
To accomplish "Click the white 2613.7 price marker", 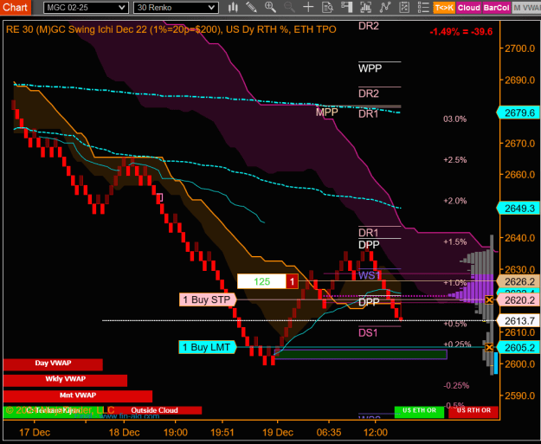I will tap(518, 321).
